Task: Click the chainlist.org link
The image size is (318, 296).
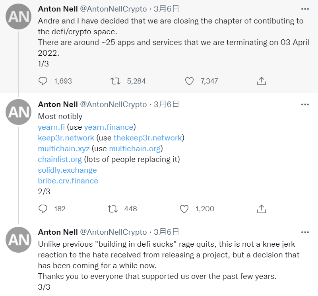Action: click(60, 160)
